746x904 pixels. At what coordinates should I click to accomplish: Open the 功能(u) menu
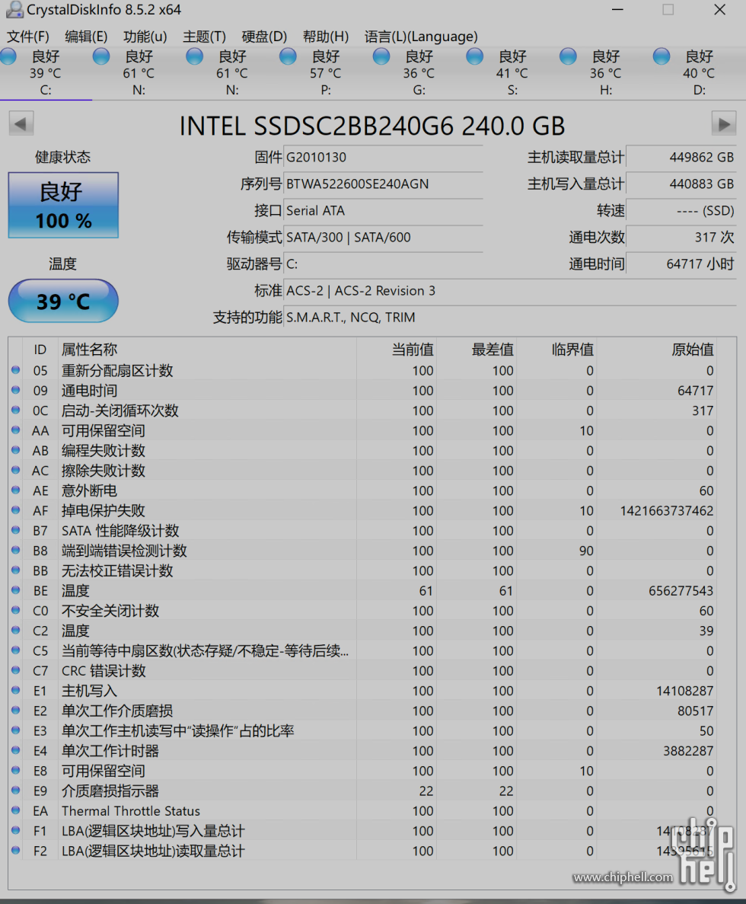click(145, 37)
